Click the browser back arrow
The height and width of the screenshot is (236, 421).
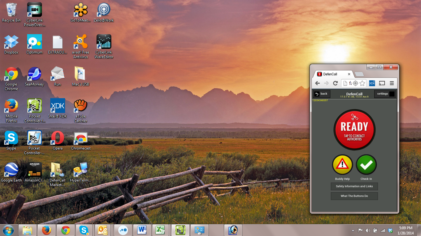coord(317,83)
